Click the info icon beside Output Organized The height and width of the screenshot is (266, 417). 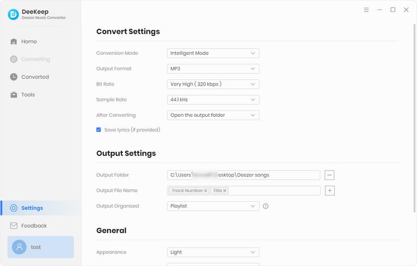265,206
